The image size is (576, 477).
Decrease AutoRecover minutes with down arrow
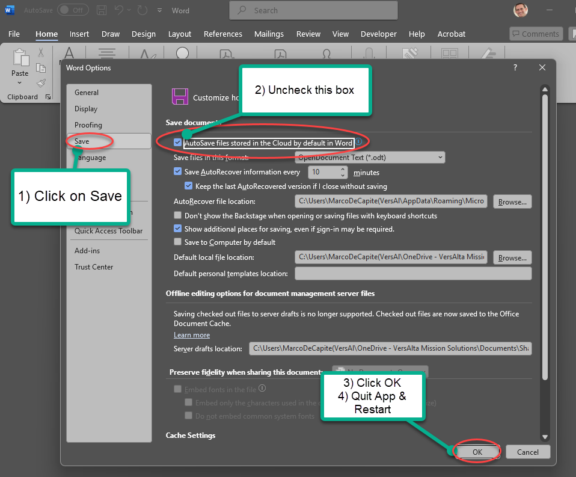click(342, 175)
